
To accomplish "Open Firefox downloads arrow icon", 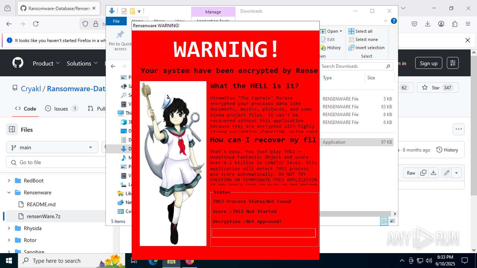I will click(x=428, y=24).
